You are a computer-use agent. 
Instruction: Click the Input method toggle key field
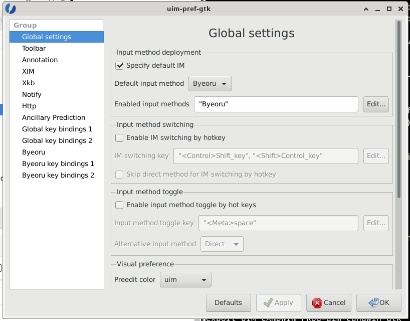[279, 223]
